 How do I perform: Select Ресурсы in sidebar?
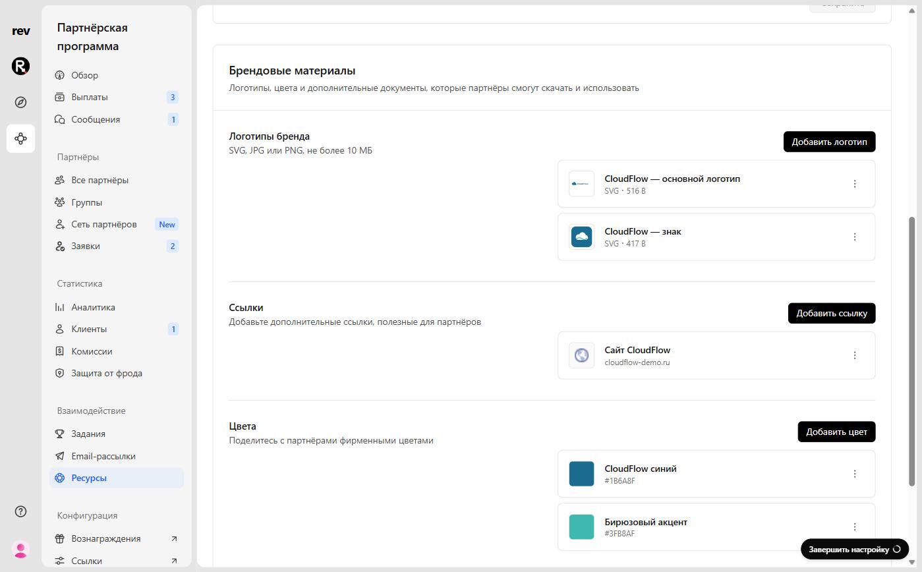(117, 478)
